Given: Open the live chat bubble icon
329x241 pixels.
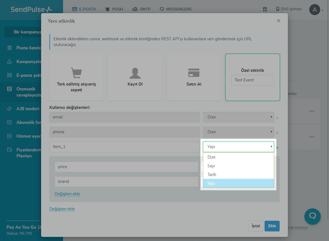Looking at the screenshot, I should [x=313, y=217].
